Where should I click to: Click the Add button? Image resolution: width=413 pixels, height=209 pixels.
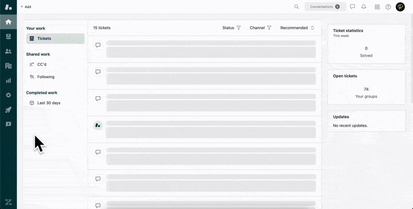(26, 7)
